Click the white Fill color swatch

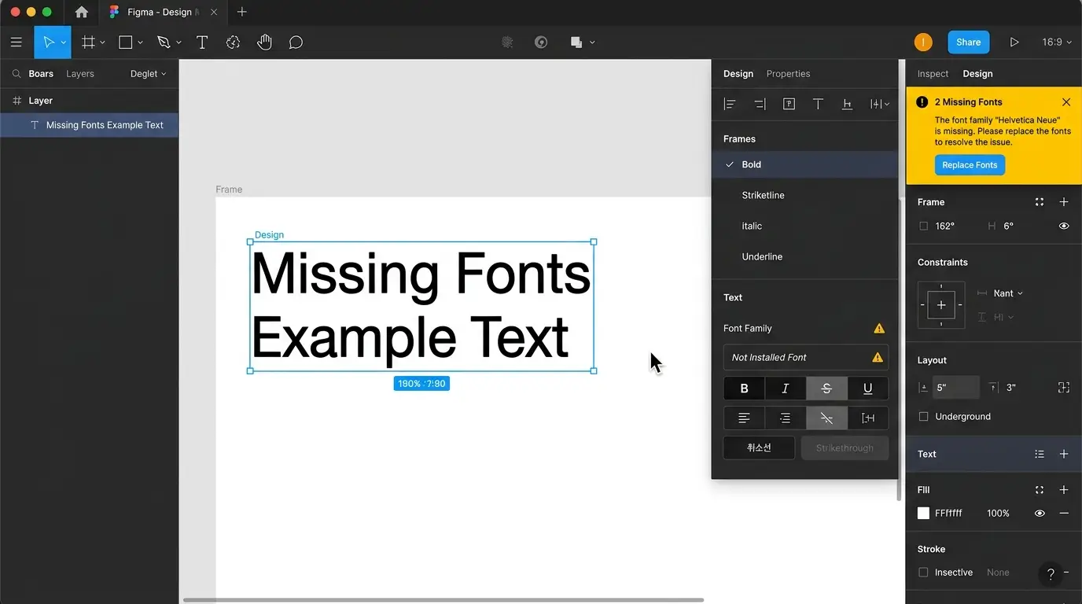(924, 513)
